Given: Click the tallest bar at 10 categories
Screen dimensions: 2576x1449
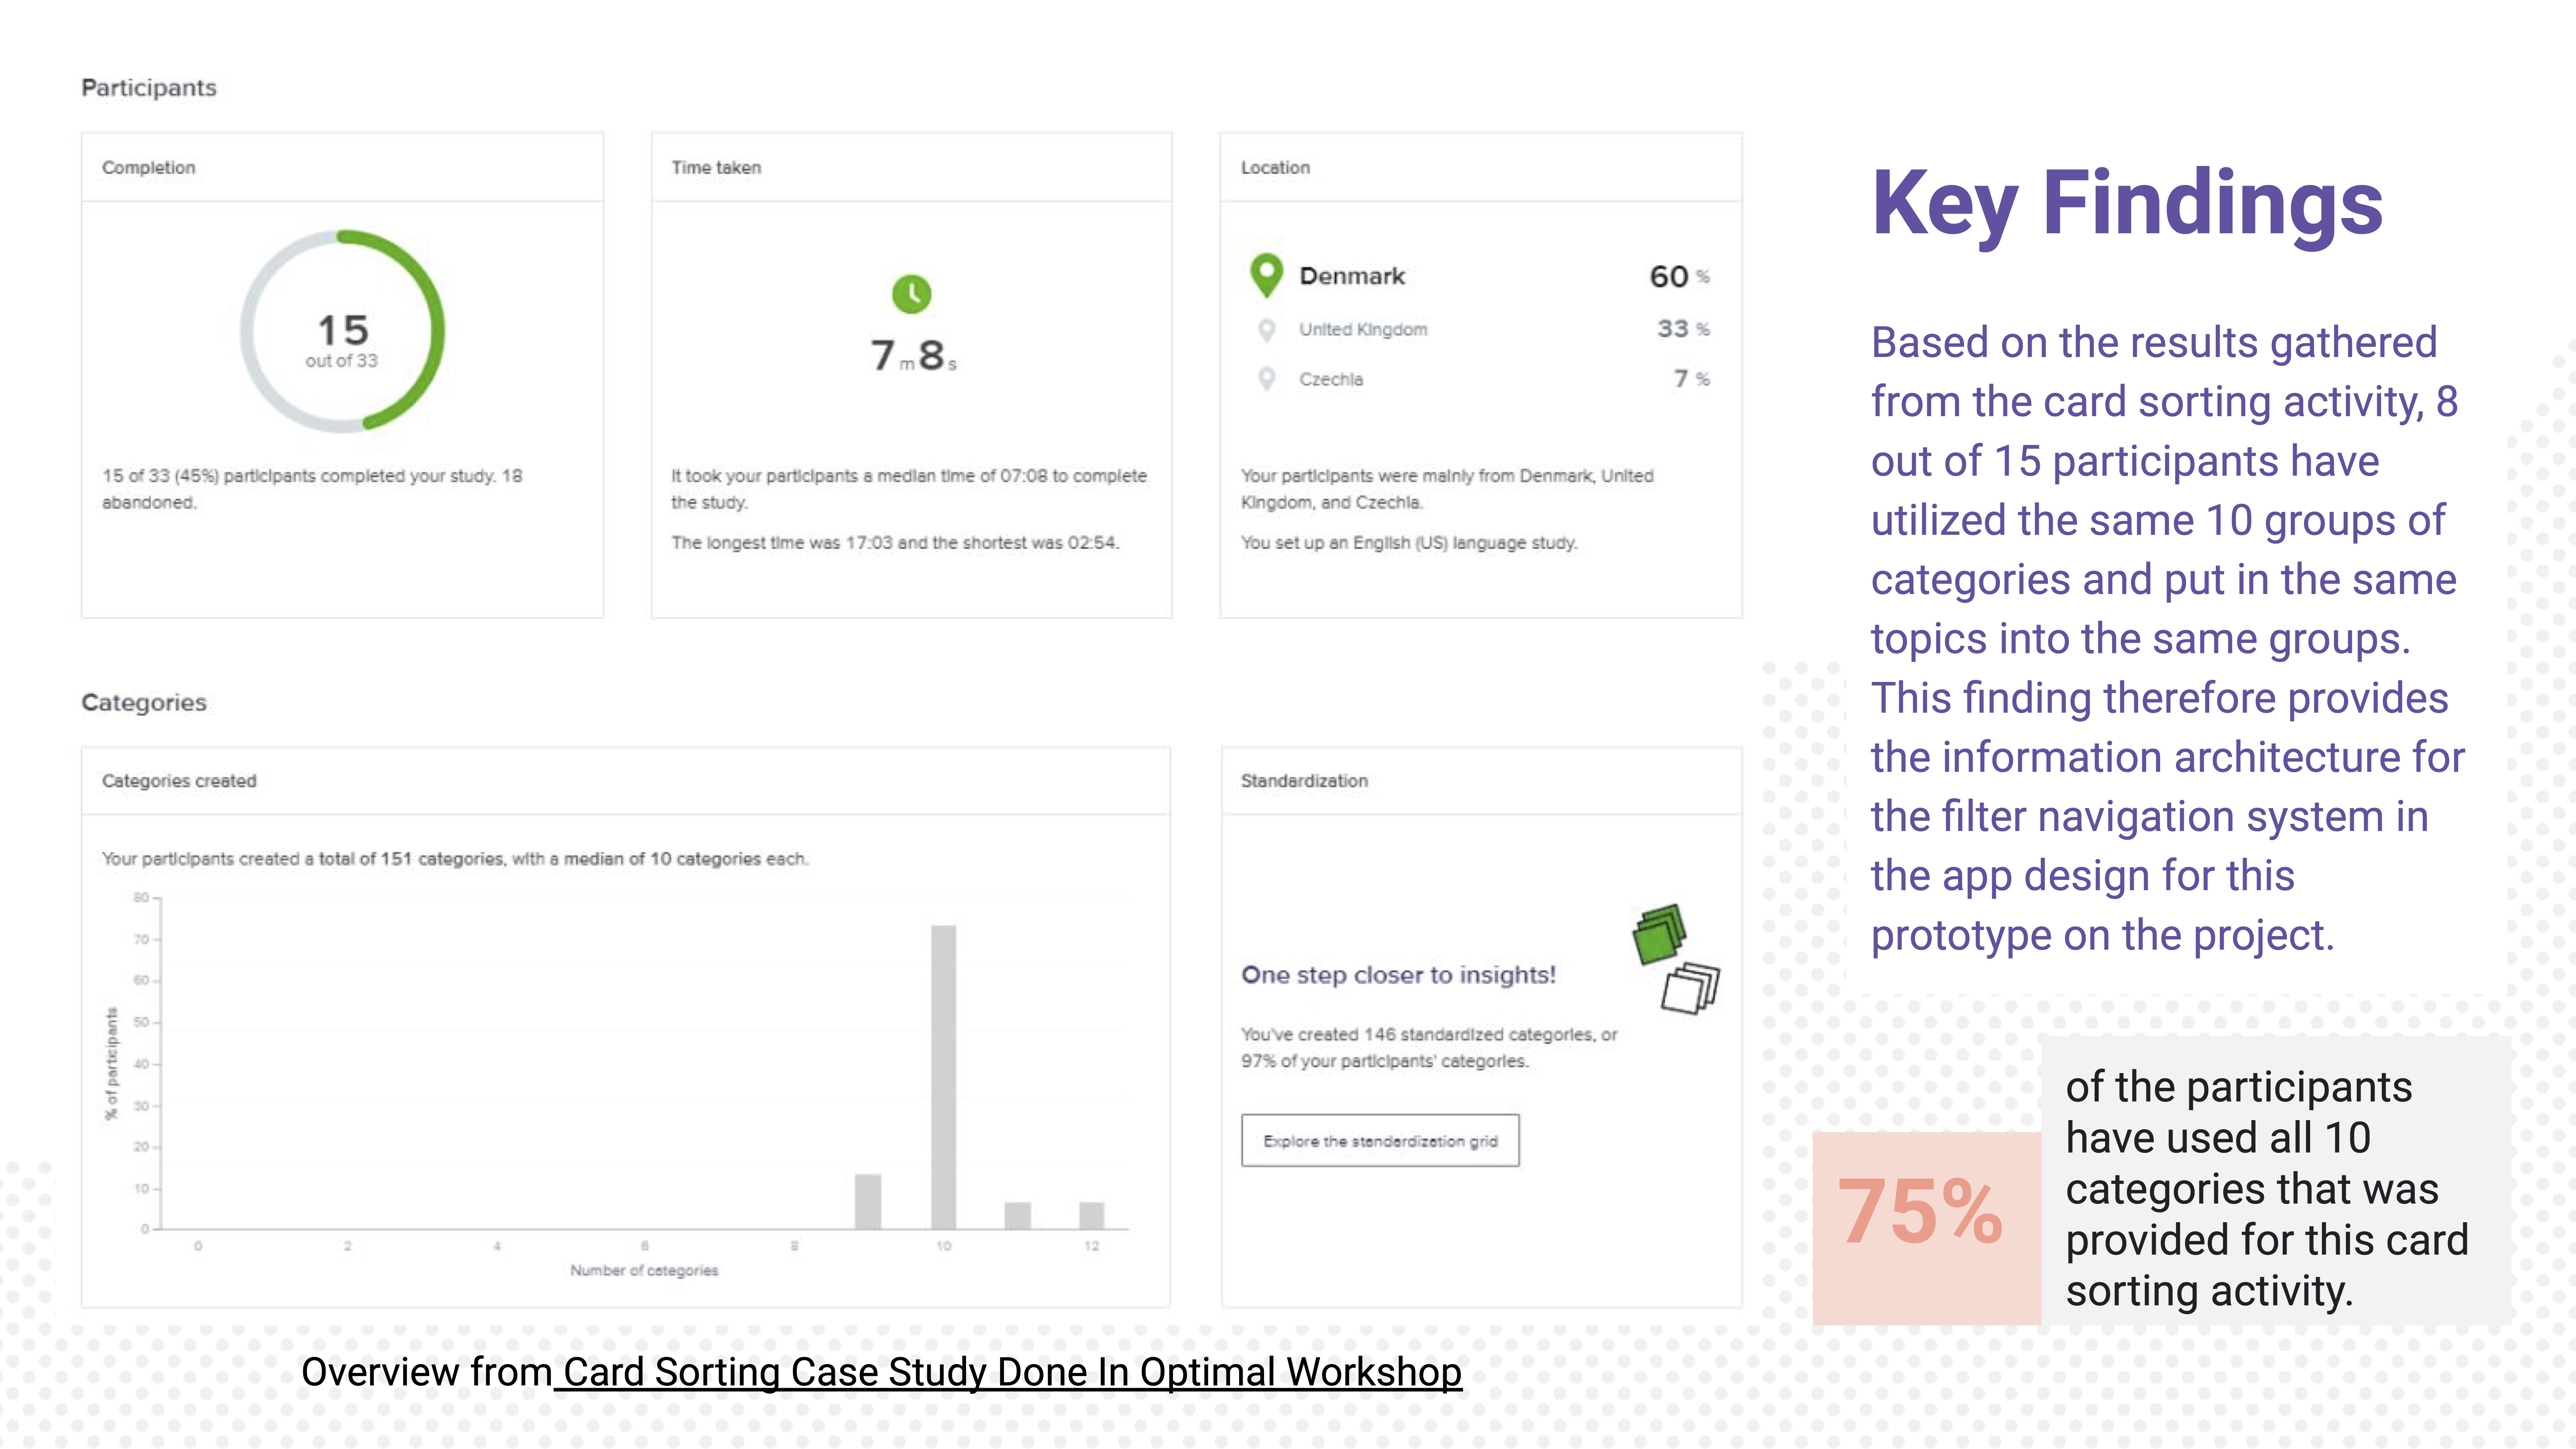Looking at the screenshot, I should (943, 1077).
